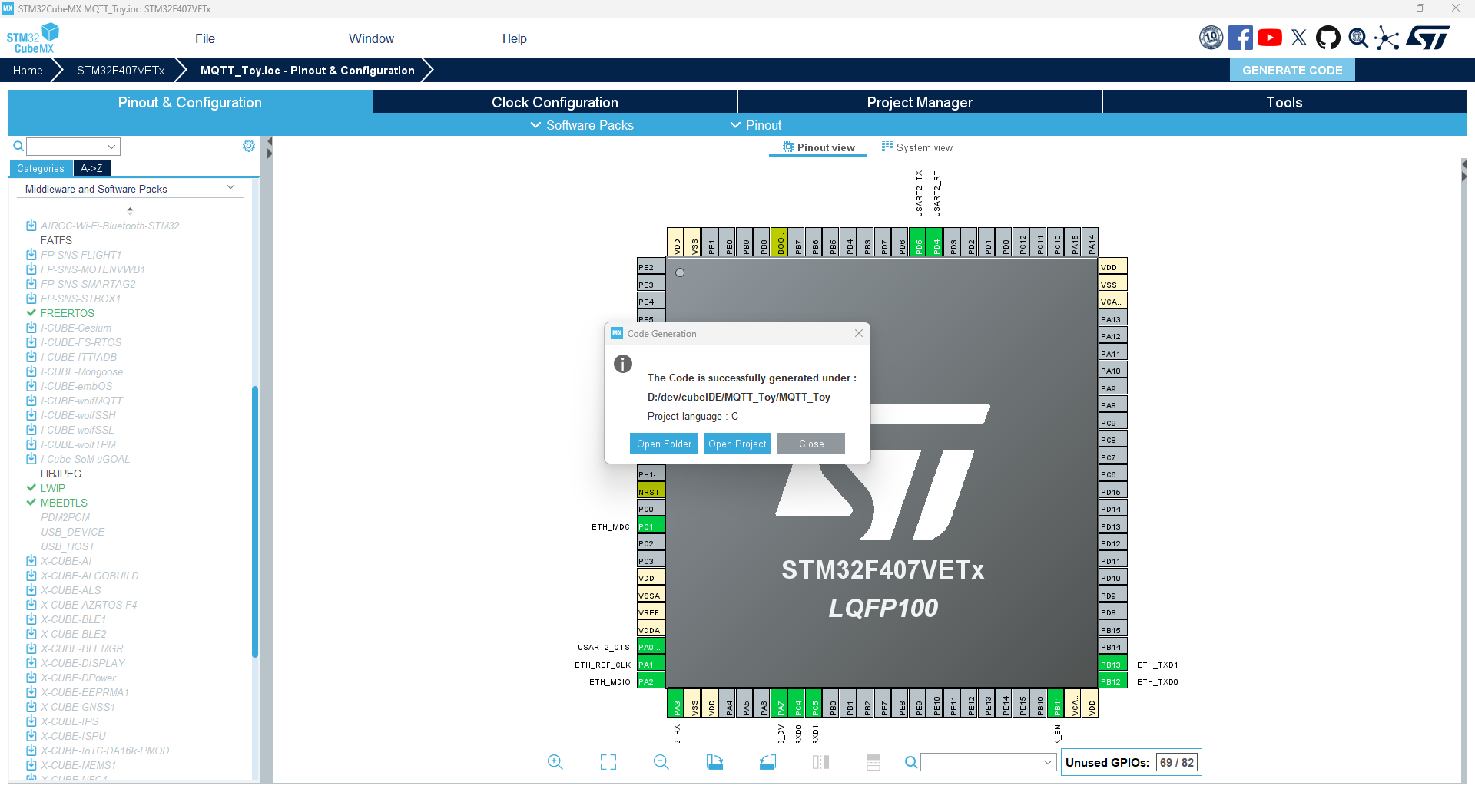Image resolution: width=1475 pixels, height=792 pixels.
Task: Switch to Tools tab
Action: [x=1284, y=102]
